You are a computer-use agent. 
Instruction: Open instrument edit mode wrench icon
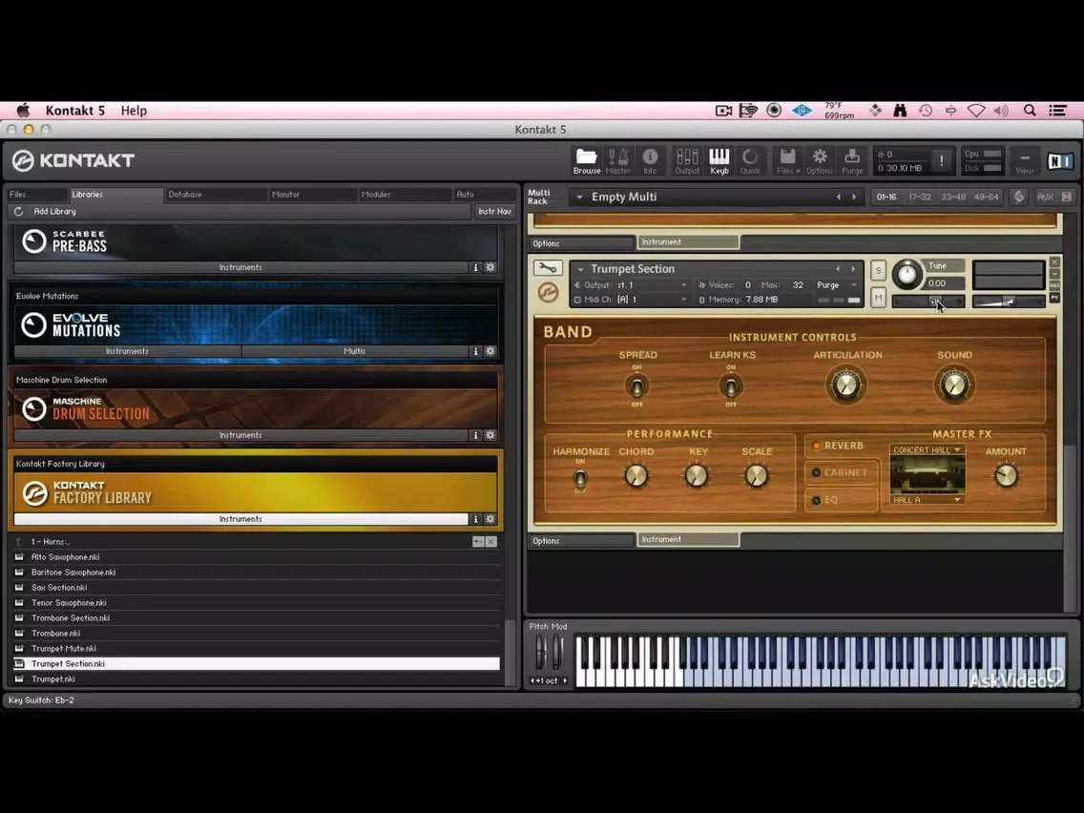click(548, 268)
